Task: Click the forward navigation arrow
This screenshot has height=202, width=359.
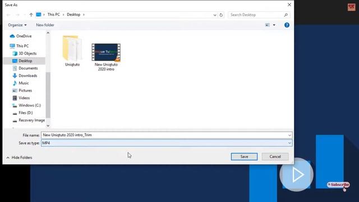Action: pos(17,15)
